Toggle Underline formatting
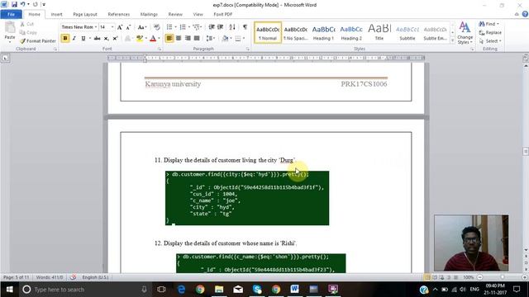 [x=83, y=39]
